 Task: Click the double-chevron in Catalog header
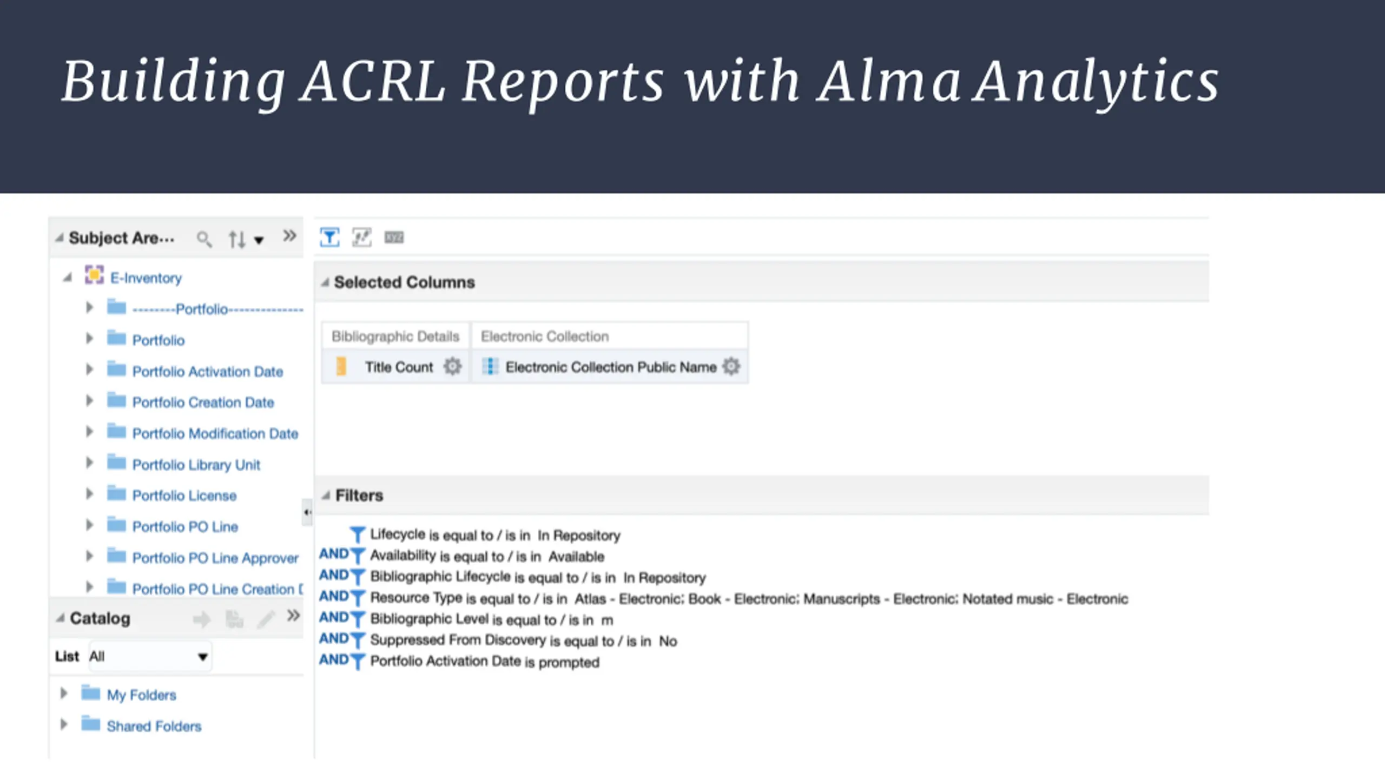tap(293, 616)
